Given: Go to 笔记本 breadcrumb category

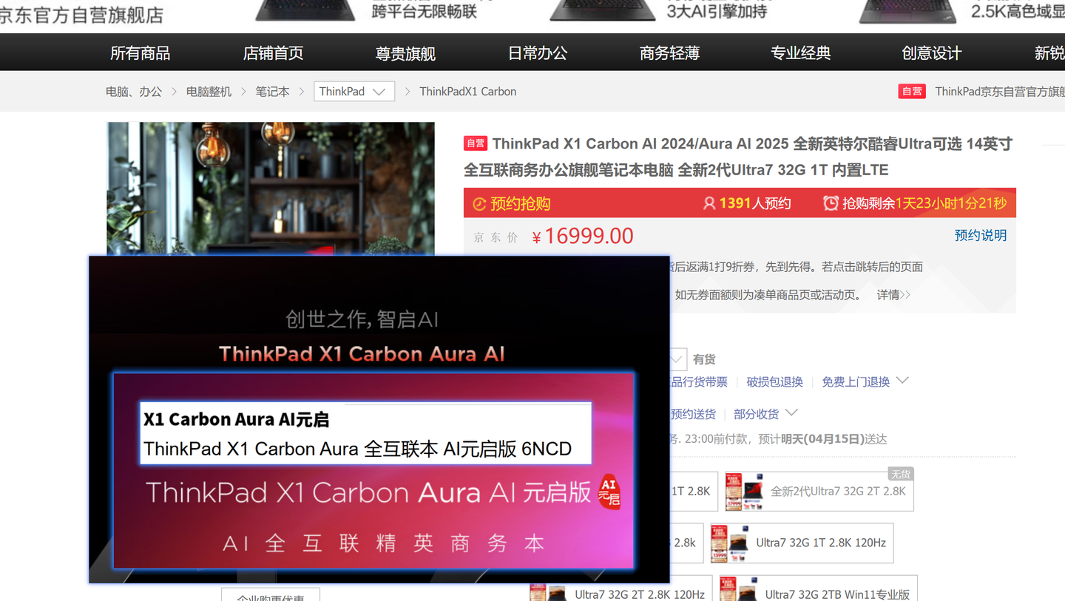Looking at the screenshot, I should tap(272, 92).
